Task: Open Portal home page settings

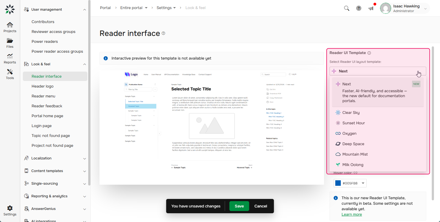Action: pyautogui.click(x=47, y=116)
